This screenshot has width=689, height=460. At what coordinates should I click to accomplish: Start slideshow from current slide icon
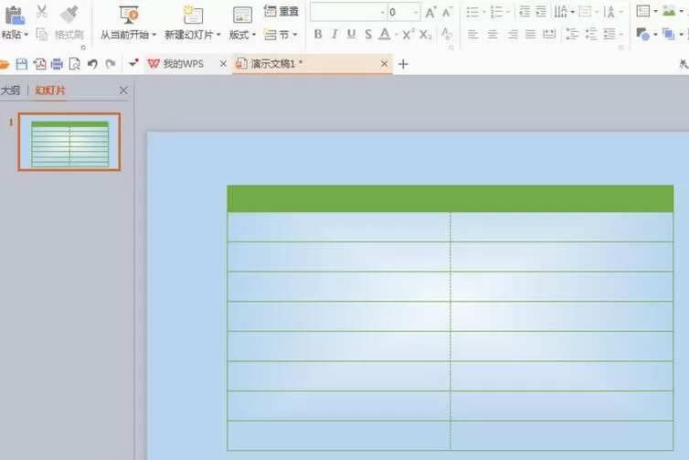(129, 15)
